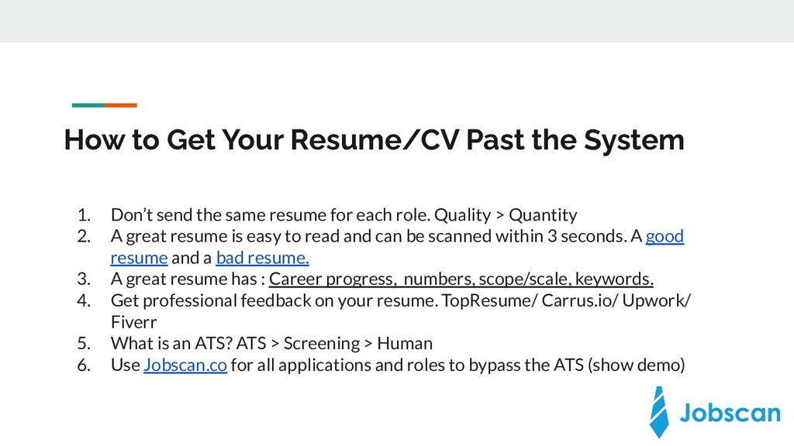Screen dimensions: 794x446
Task: Click the word "Fiverr"
Action: 134,322
